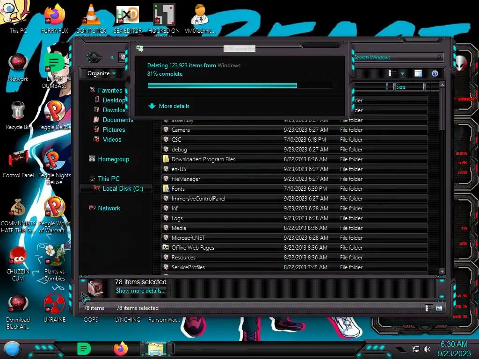
Task: Select ImmersiveControlPanel folder
Action: click(x=295, y=198)
